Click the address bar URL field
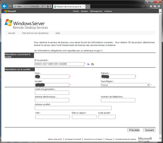This screenshot has width=163, height=143. point(28,6)
